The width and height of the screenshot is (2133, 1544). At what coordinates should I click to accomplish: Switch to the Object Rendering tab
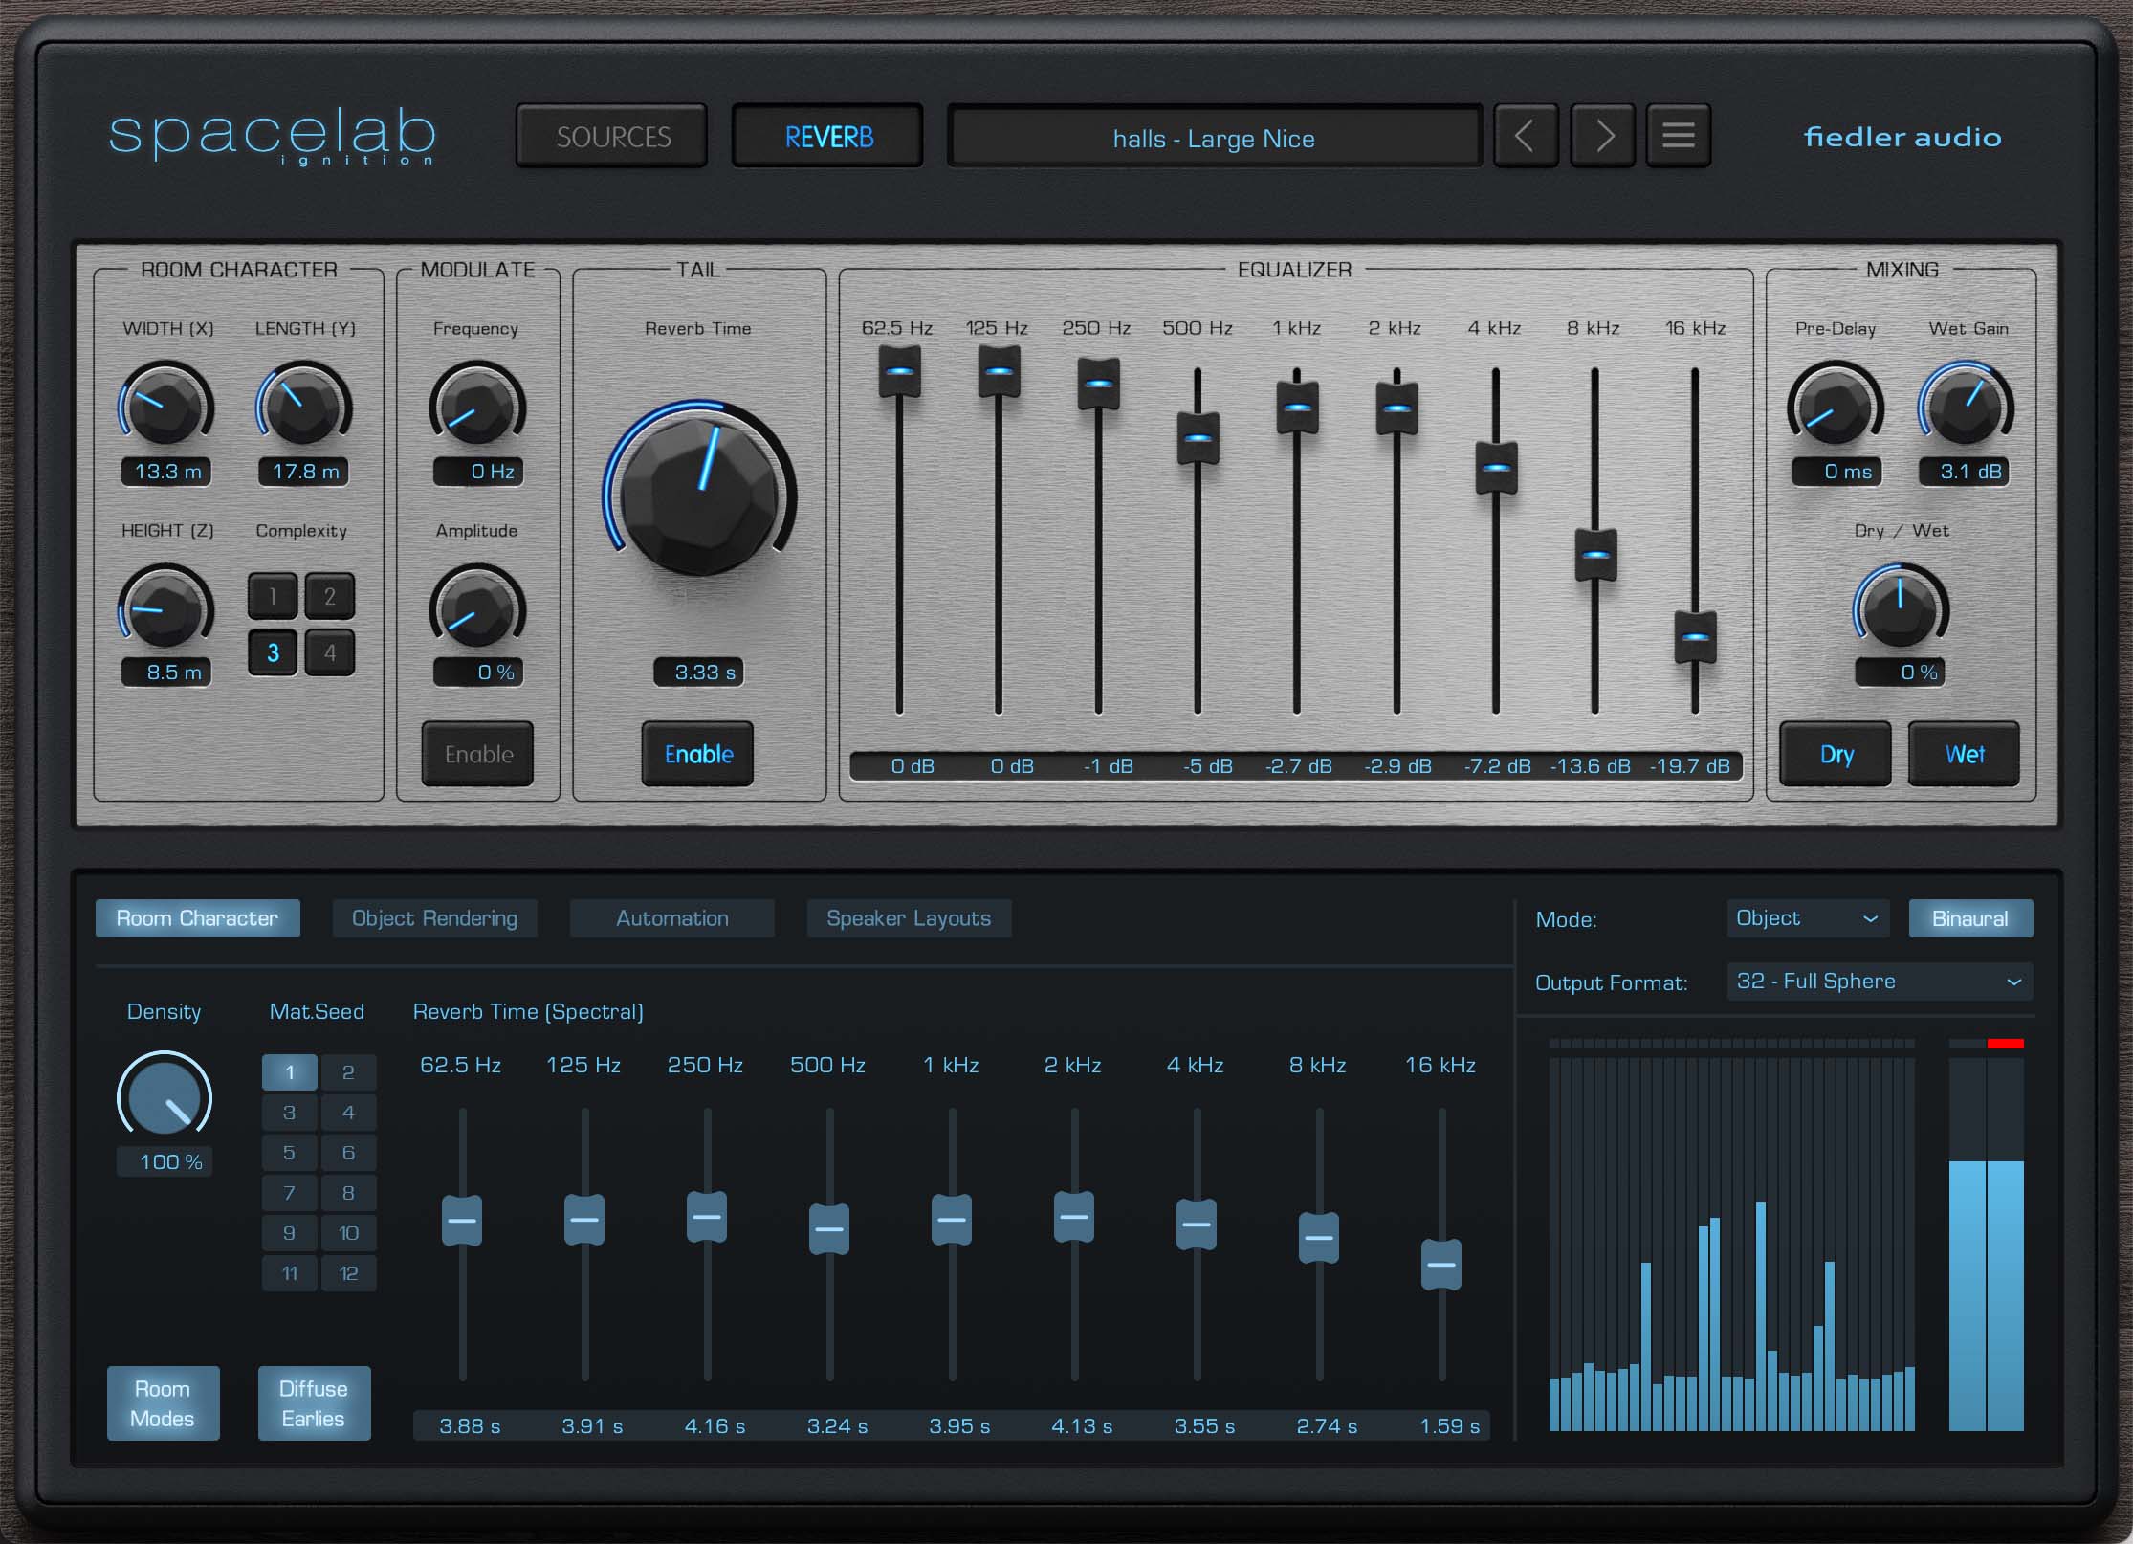pyautogui.click(x=433, y=918)
